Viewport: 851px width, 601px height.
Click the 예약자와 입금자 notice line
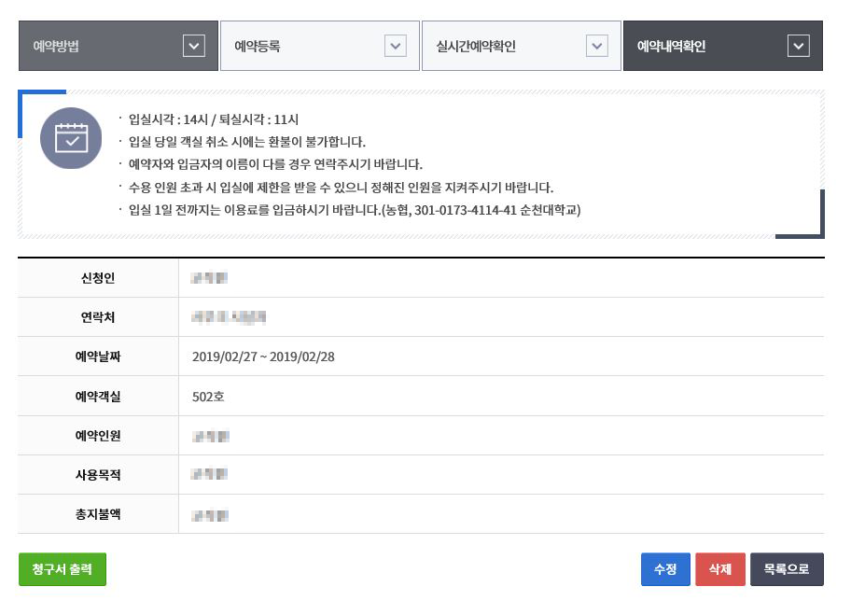click(275, 164)
